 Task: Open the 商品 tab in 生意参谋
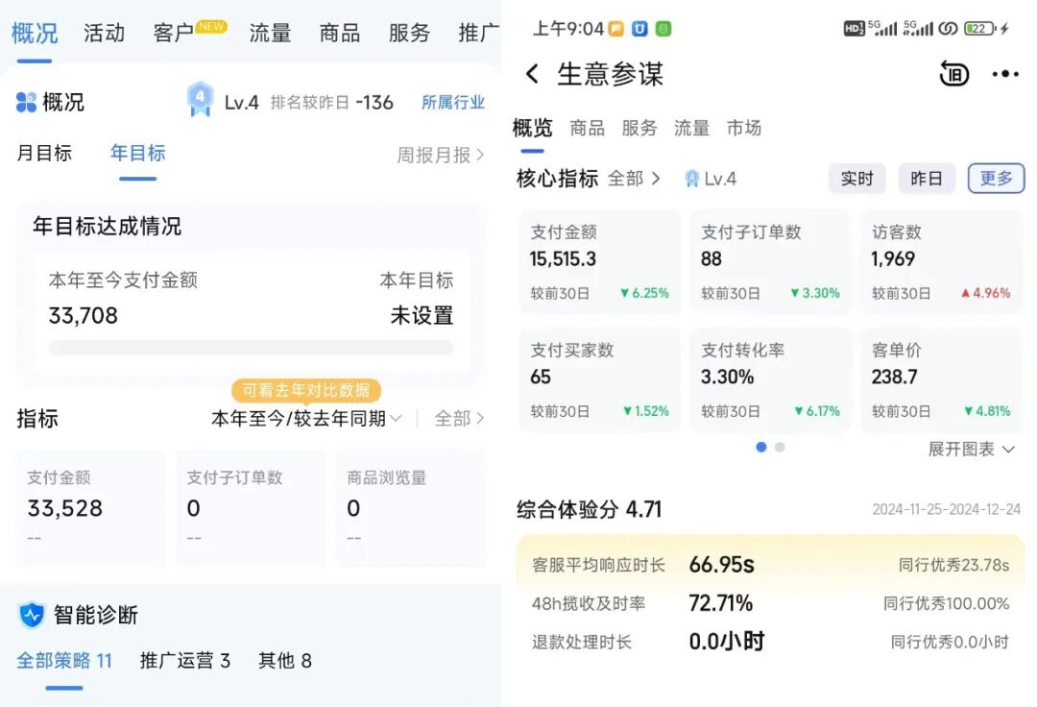point(588,128)
